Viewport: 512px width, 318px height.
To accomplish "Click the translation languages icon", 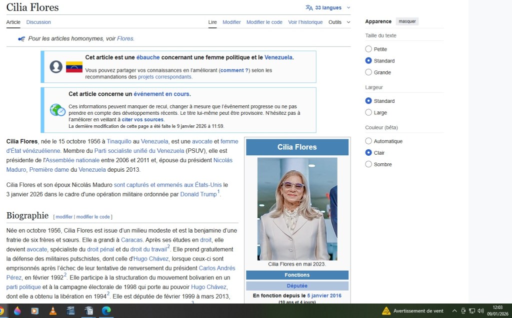I will 309,7.
